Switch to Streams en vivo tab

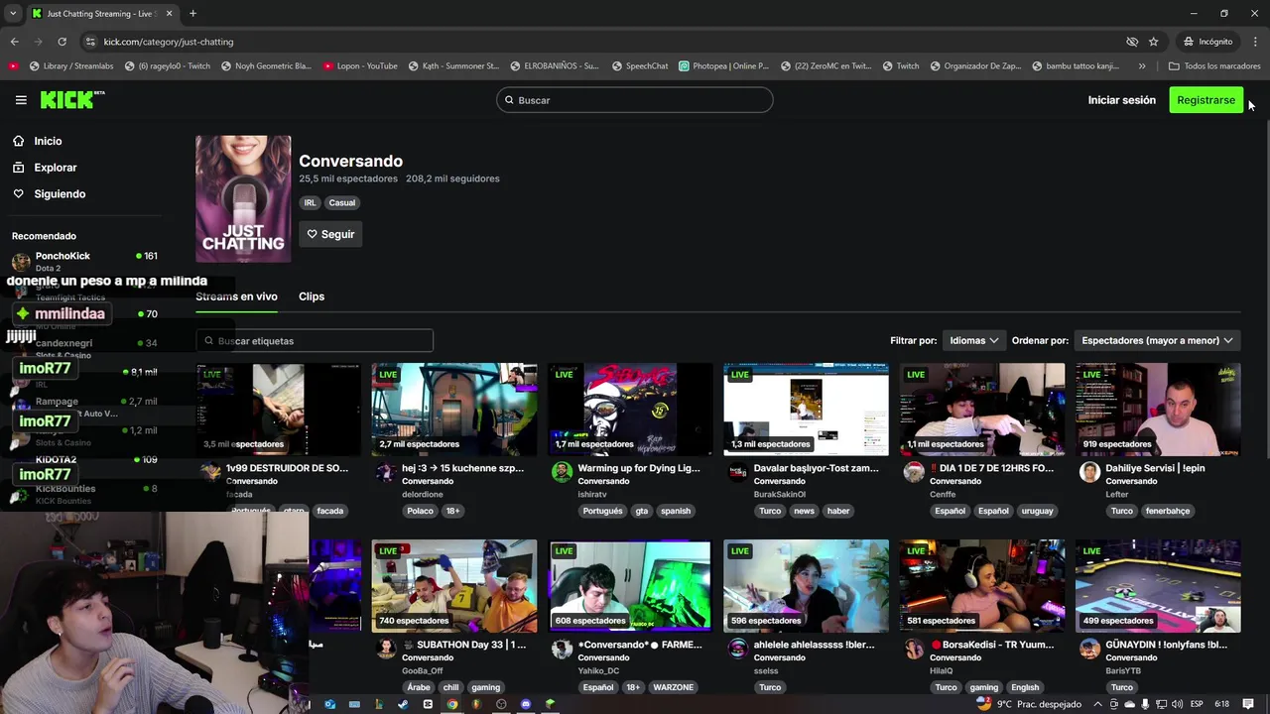[236, 297]
